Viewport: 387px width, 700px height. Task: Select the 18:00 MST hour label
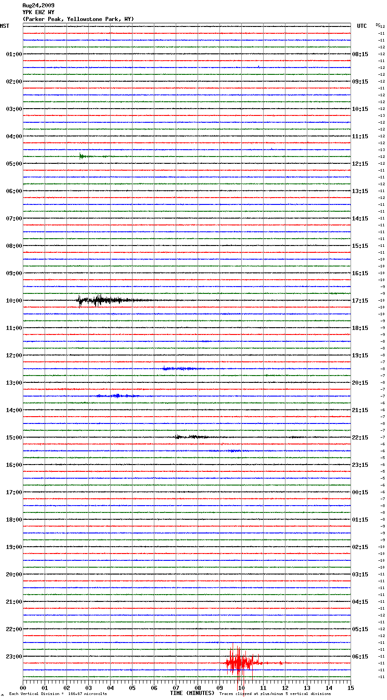pyautogui.click(x=14, y=520)
